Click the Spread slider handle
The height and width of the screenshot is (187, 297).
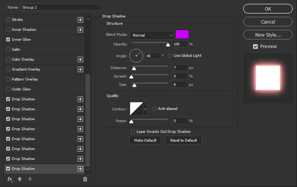(x=131, y=77)
